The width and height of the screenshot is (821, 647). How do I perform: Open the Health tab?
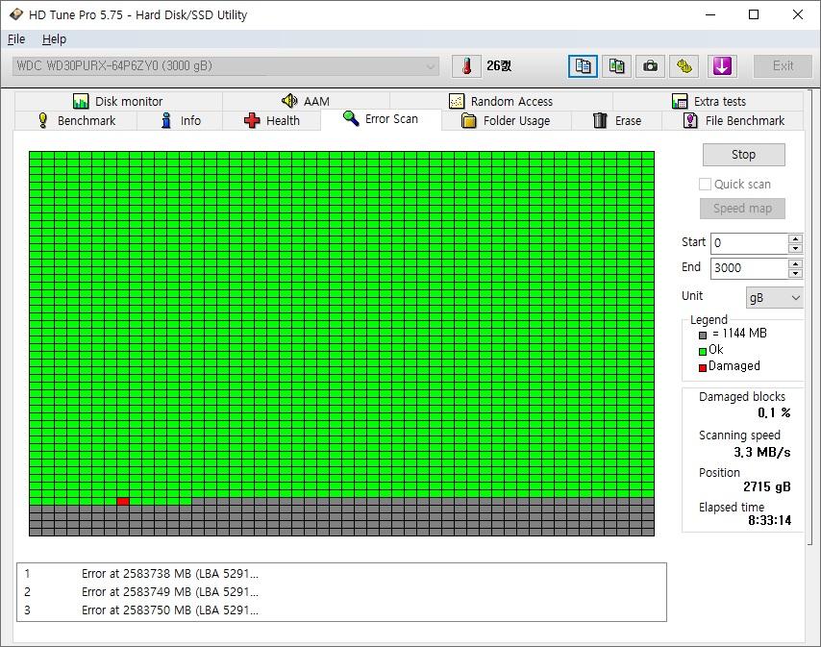(x=272, y=120)
